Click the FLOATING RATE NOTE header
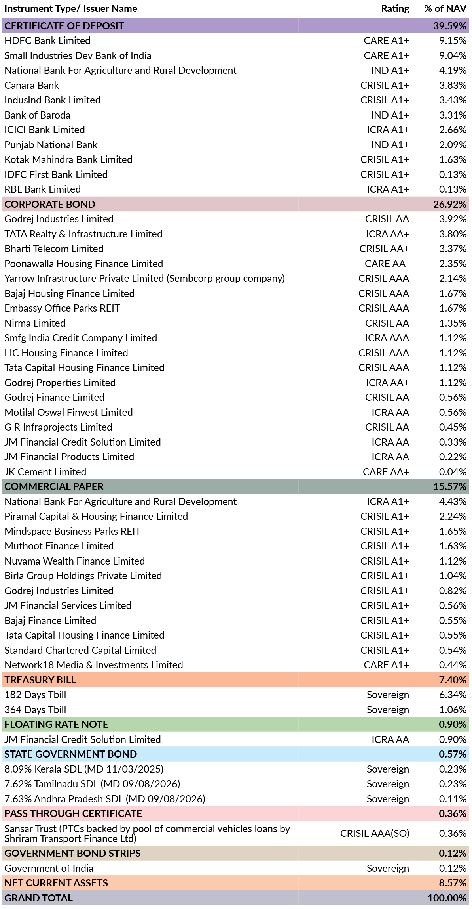 pos(235,724)
